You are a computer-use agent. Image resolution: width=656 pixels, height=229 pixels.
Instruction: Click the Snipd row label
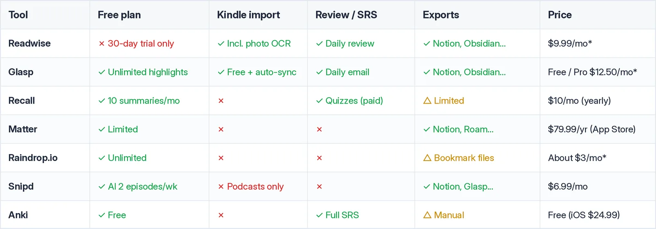coord(21,186)
